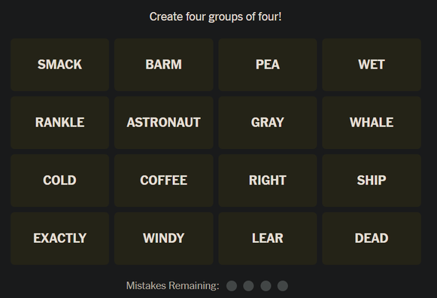Select the WINDY word tile
This screenshot has height=298, width=437.
pos(164,239)
